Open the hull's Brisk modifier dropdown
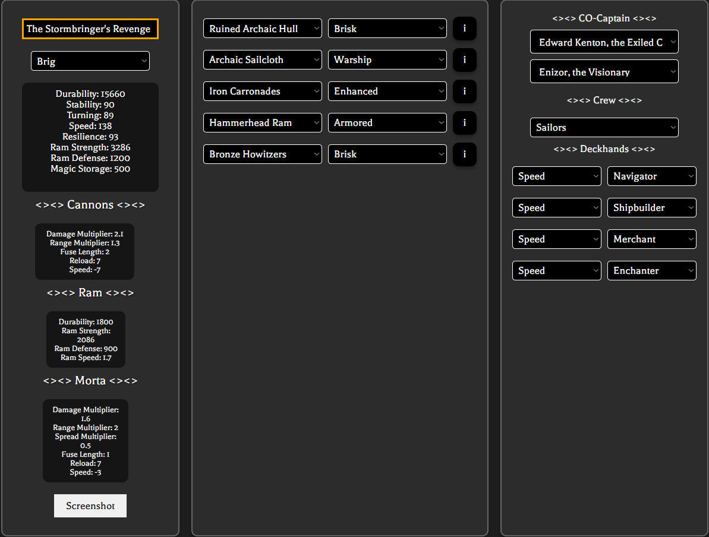The width and height of the screenshot is (709, 537). [x=387, y=29]
